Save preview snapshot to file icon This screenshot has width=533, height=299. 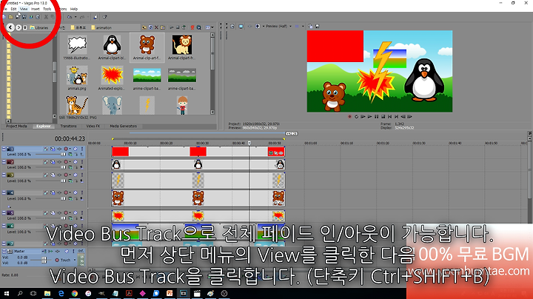(317, 26)
